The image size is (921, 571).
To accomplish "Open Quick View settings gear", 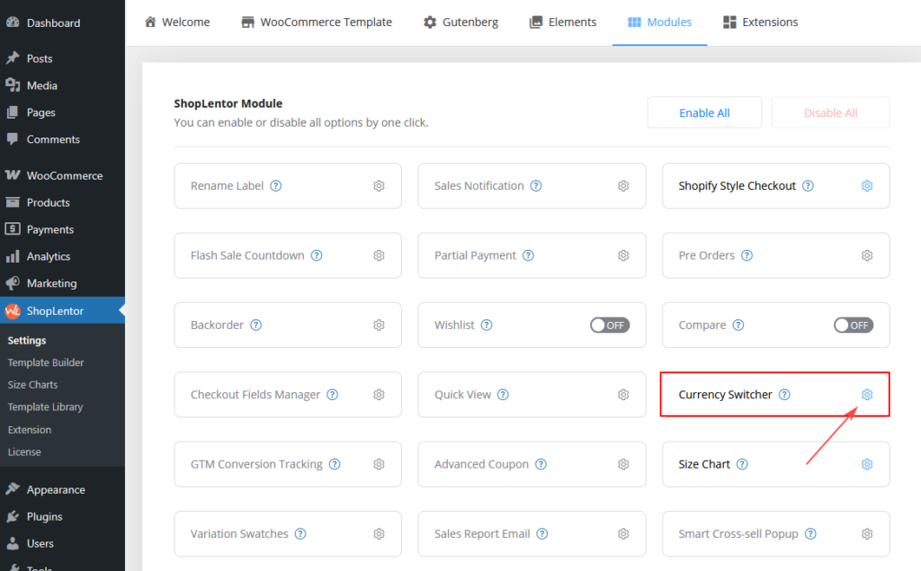I will [623, 395].
